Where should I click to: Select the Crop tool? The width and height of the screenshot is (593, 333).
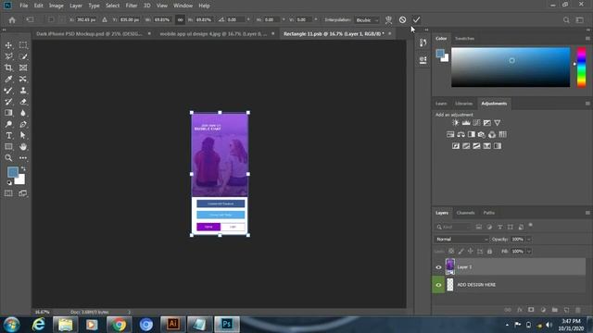pos(8,68)
